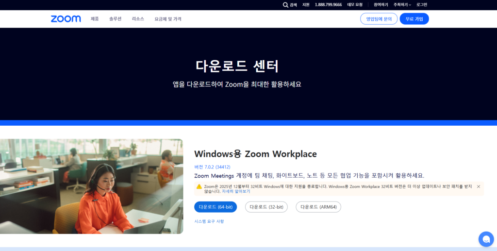Go to 요금제 및 가격 page
This screenshot has width=497, height=251.
(168, 19)
